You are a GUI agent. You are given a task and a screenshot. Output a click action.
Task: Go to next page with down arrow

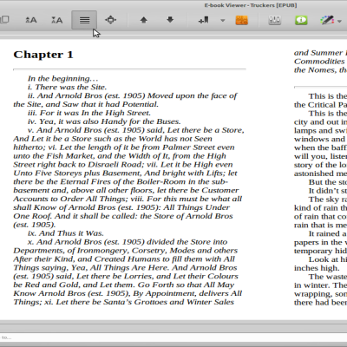coord(170,20)
